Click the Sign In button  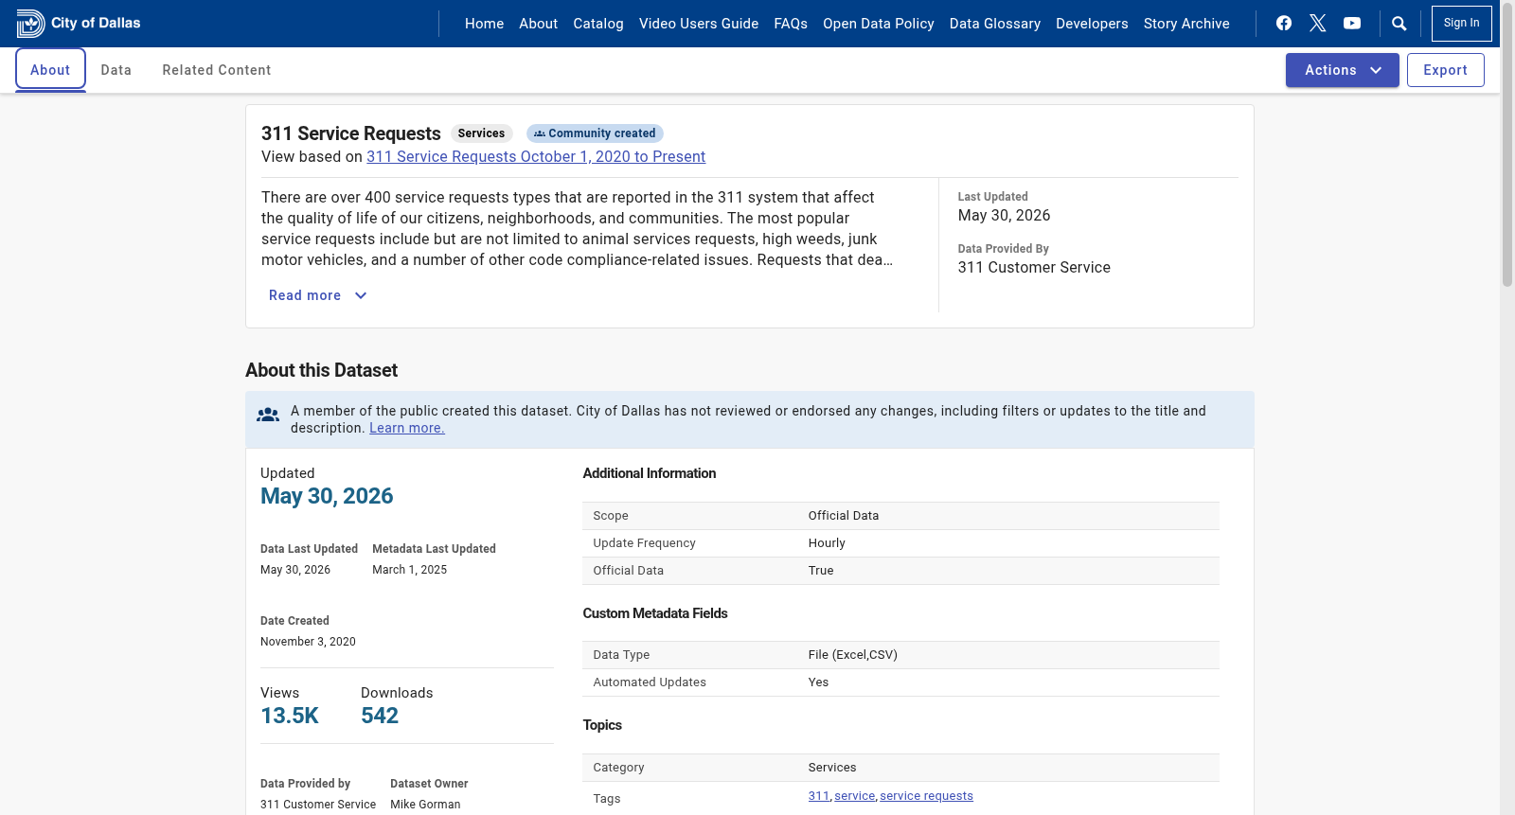(x=1461, y=24)
